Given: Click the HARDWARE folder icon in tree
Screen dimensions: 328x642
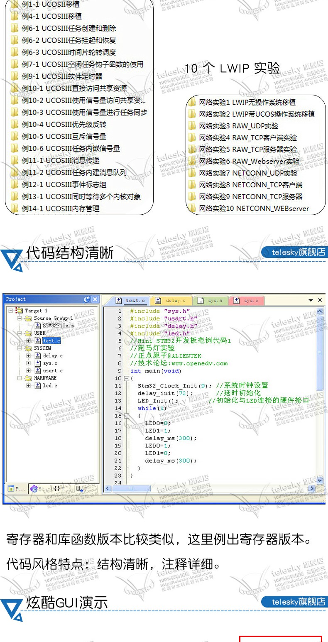Looking at the screenshot, I should [28, 378].
